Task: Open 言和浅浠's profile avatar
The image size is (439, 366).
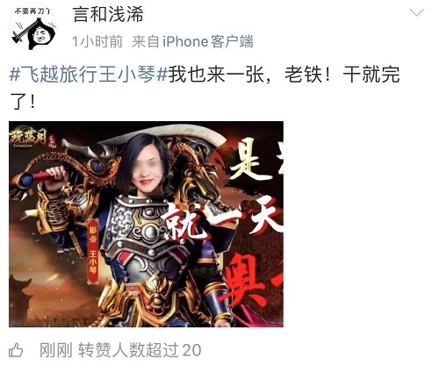Action: [x=32, y=26]
